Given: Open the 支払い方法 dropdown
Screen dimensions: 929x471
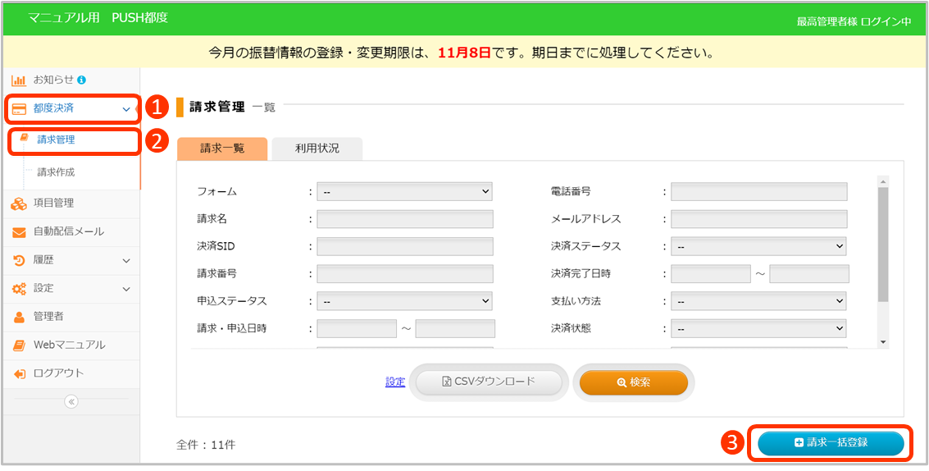Looking at the screenshot, I should 758,301.
